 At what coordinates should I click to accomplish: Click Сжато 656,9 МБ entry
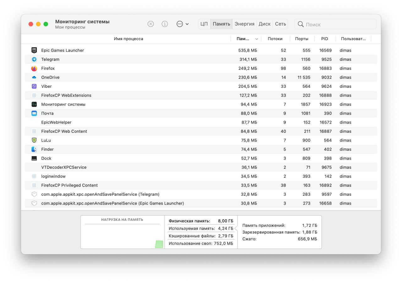click(280, 239)
